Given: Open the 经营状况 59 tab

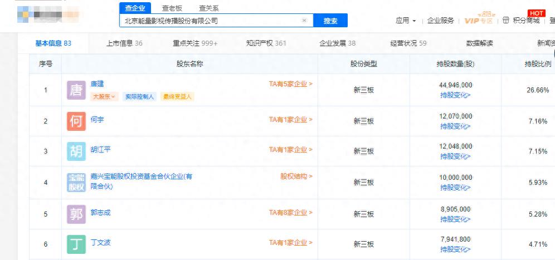Looking at the screenshot, I should click(x=408, y=43).
